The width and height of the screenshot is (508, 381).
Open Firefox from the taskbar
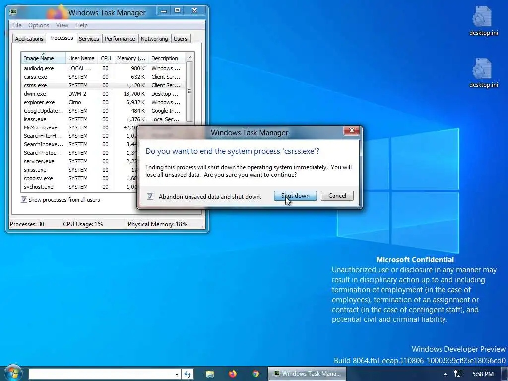point(233,374)
